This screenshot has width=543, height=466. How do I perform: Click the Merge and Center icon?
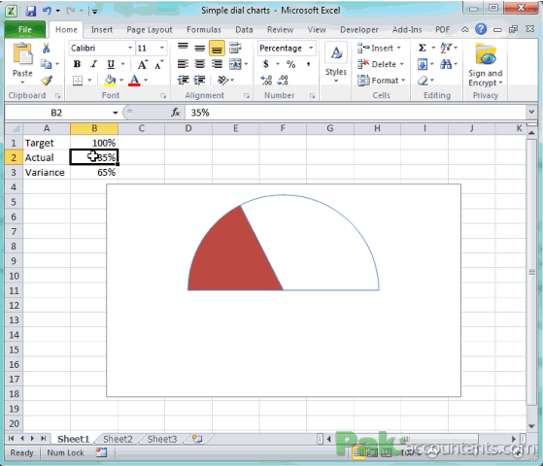(235, 64)
